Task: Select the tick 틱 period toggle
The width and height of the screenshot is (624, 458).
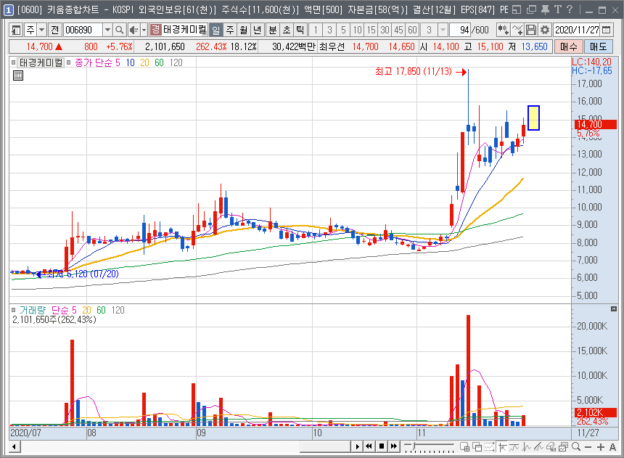Action: pos(300,30)
